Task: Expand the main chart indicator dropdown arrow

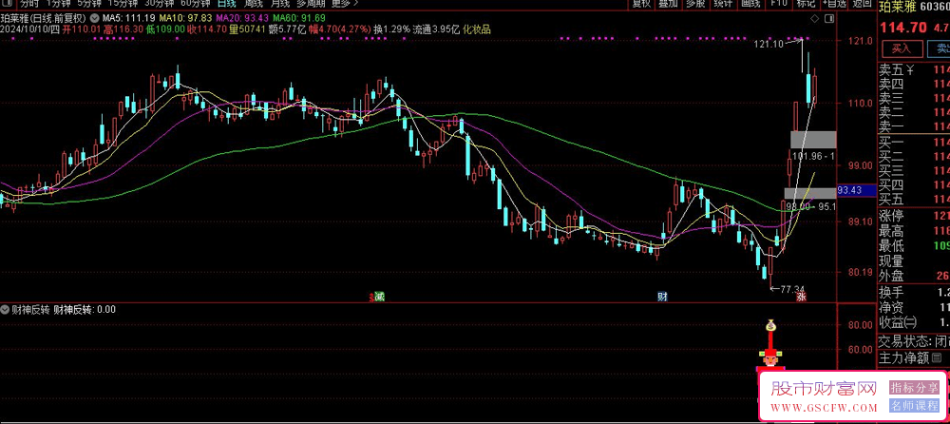Action: point(93,18)
